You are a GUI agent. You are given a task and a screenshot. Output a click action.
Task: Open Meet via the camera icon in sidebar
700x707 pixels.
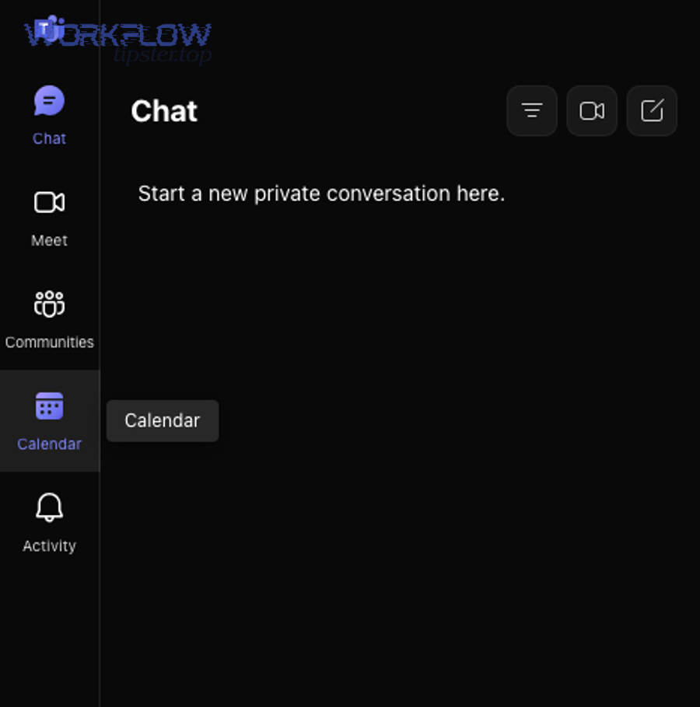click(x=49, y=202)
